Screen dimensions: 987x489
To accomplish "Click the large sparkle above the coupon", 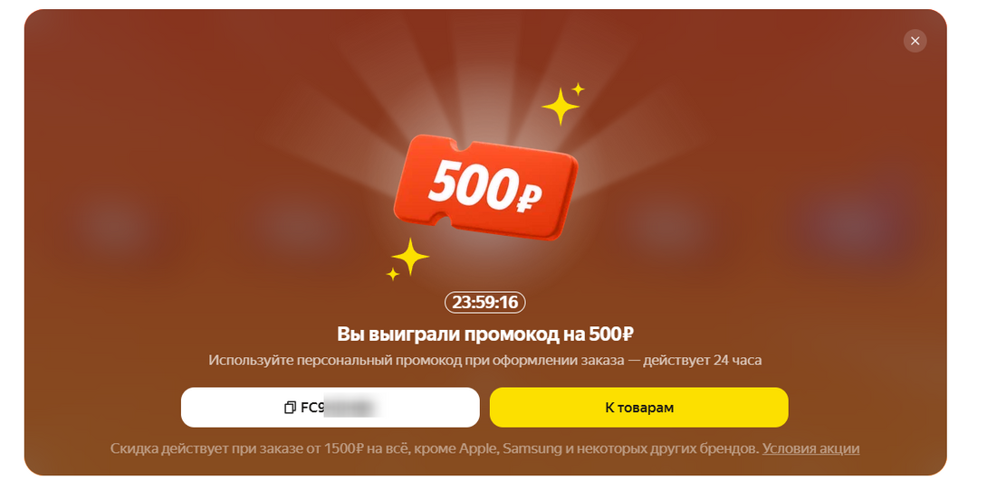I will click(x=561, y=107).
